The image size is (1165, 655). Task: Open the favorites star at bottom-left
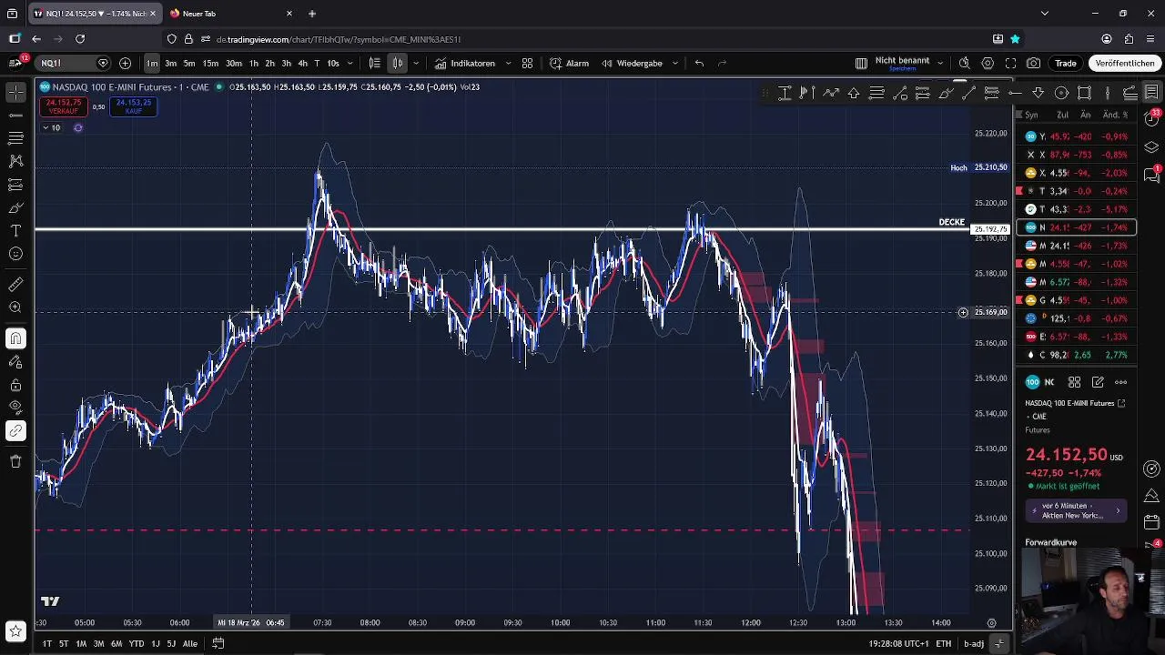[15, 630]
